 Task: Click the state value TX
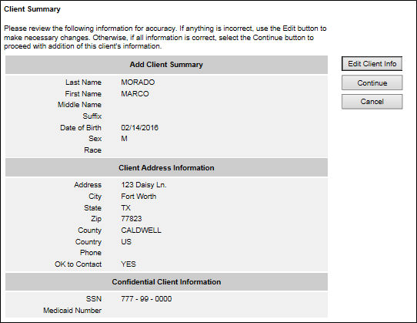point(125,208)
